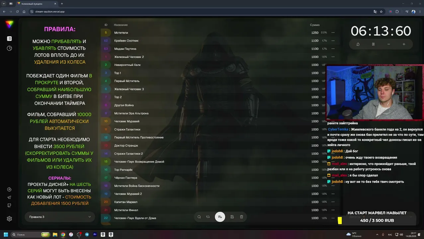Open the wheel icon in left sidebar
The width and height of the screenshot is (424, 239).
point(9,48)
